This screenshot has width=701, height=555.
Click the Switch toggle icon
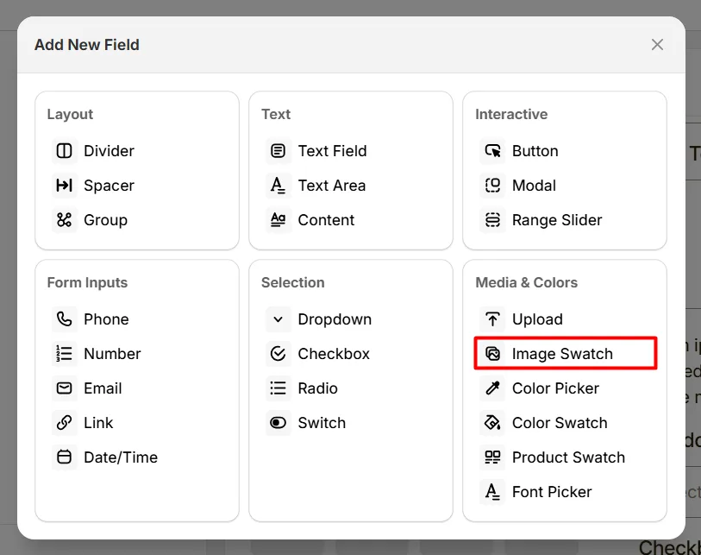click(x=279, y=423)
